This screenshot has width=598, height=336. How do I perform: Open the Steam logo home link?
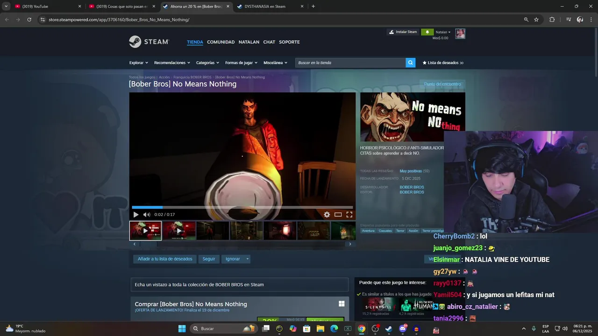[149, 42]
